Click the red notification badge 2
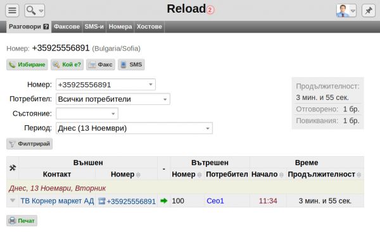The height and width of the screenshot is (232, 380). [210, 10]
